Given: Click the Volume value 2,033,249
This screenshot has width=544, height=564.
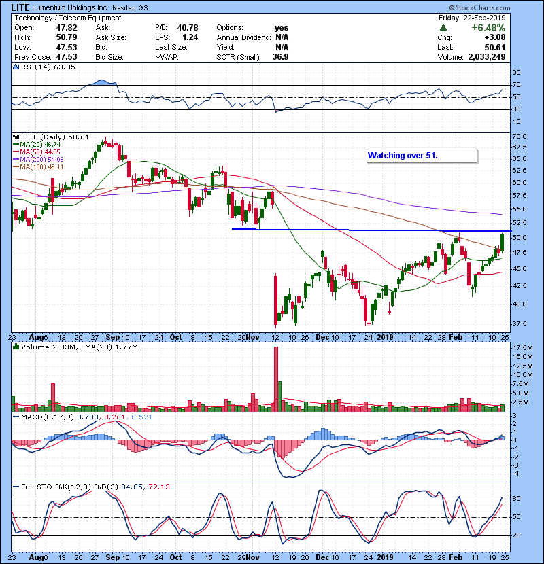Looking at the screenshot, I should pos(487,57).
